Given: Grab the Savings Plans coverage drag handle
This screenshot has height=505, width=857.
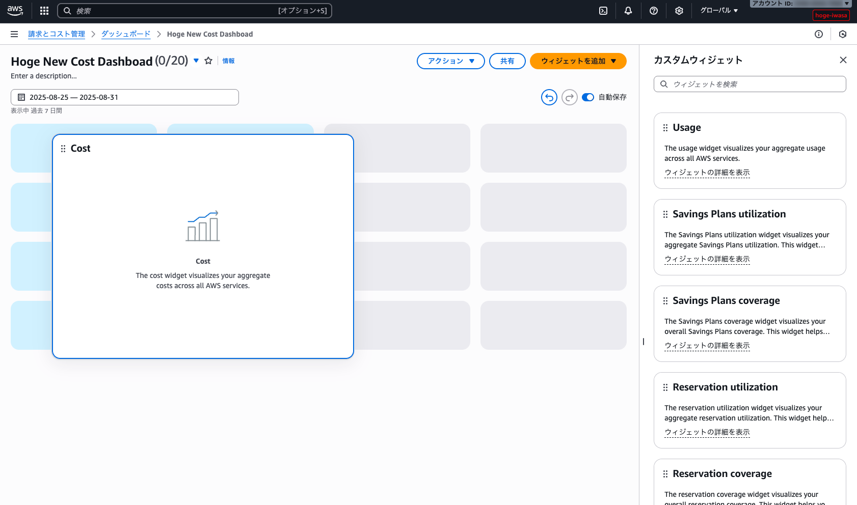Looking at the screenshot, I should click(665, 301).
